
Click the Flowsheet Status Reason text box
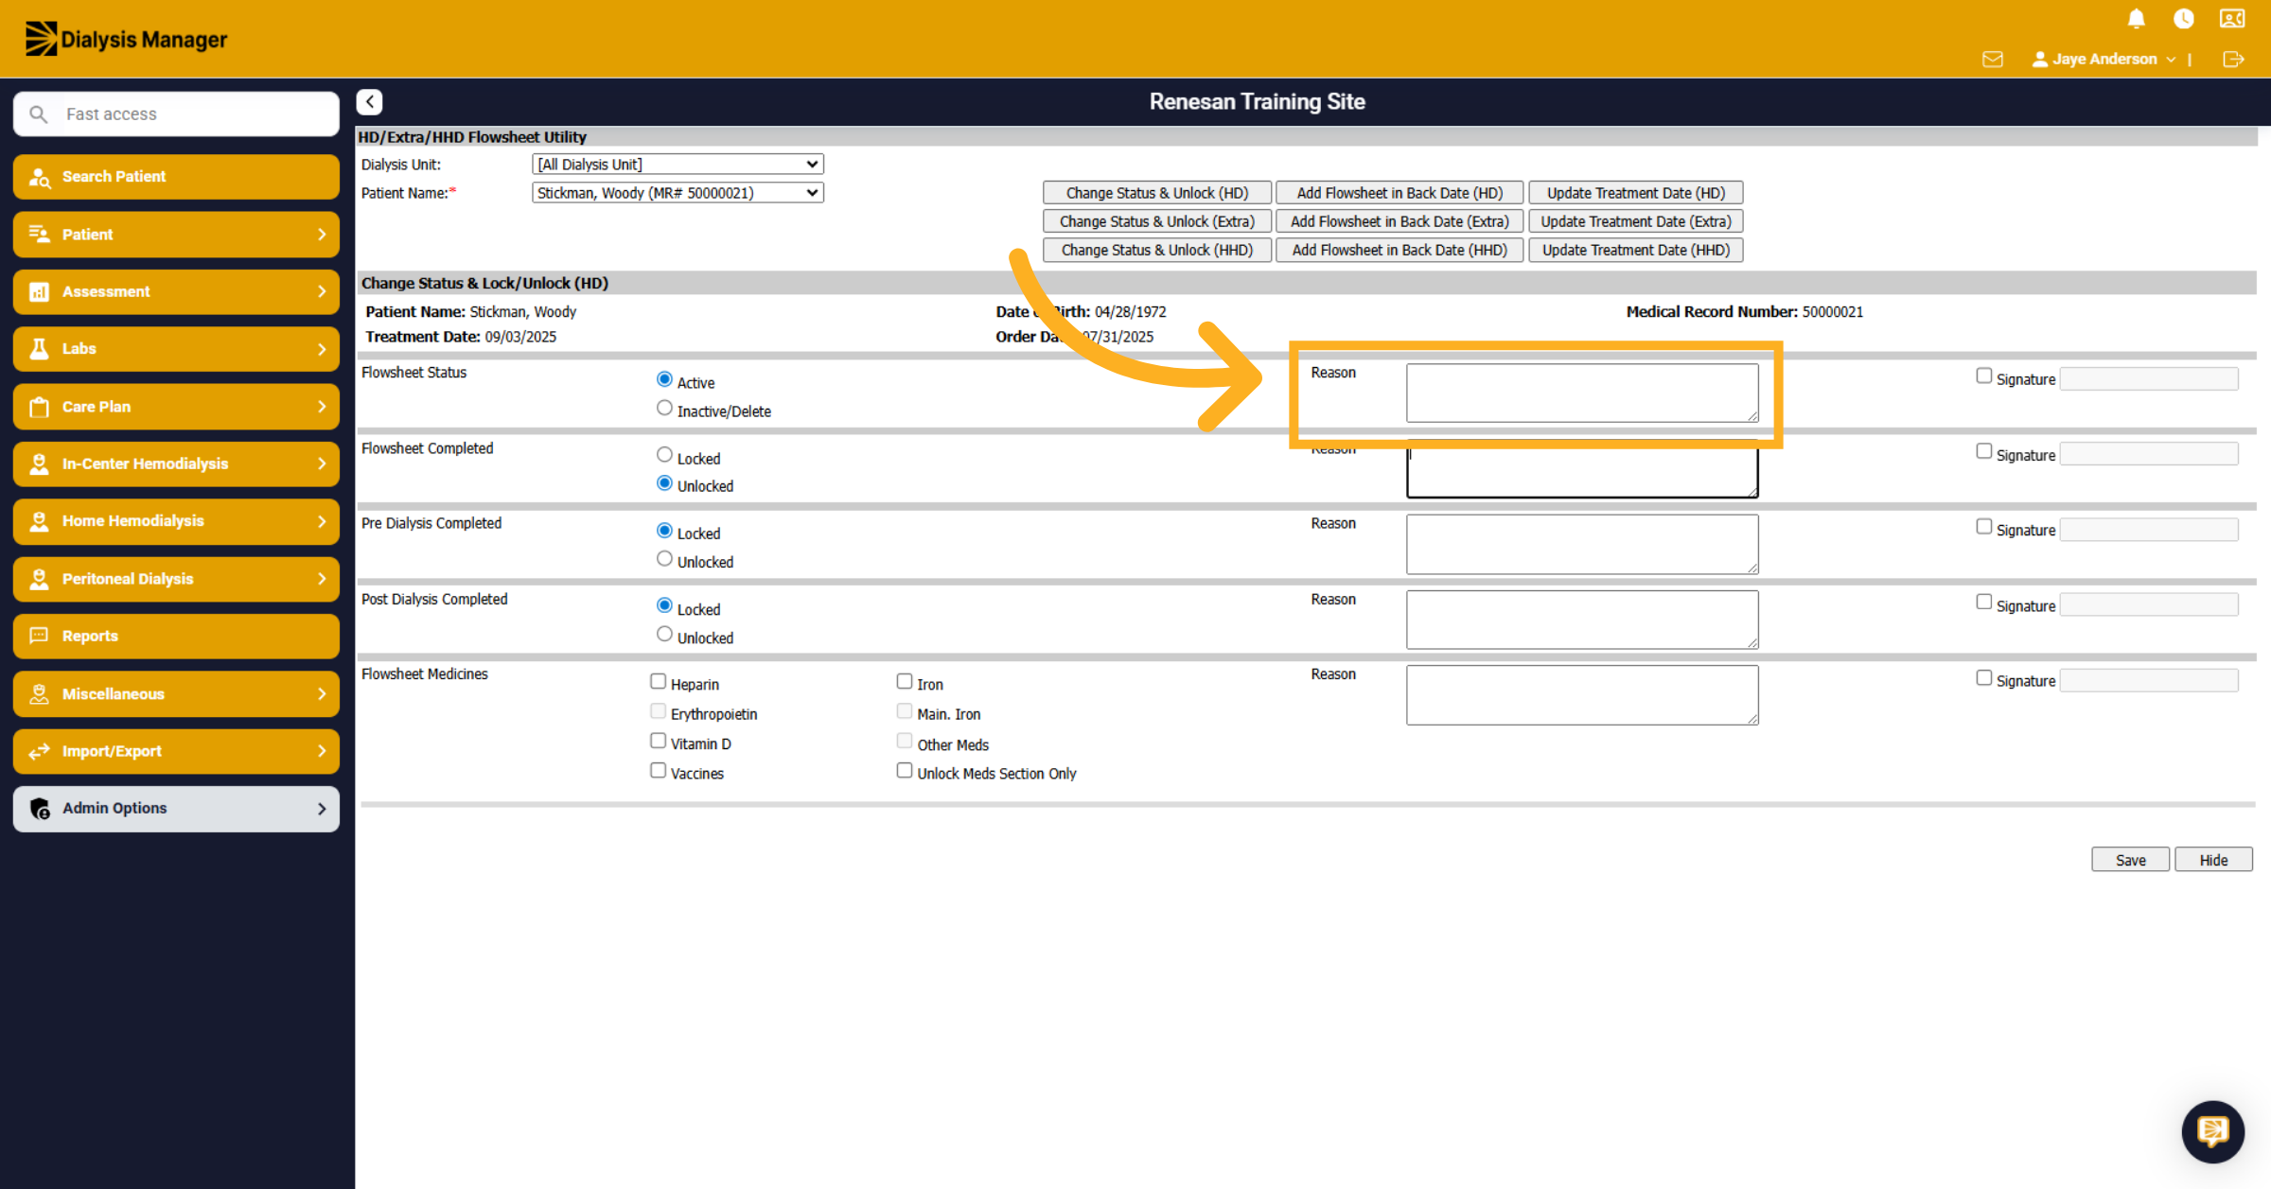(1582, 393)
